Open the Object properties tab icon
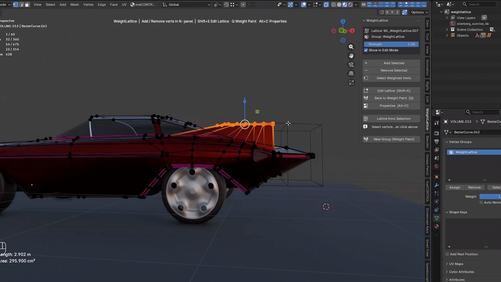Viewport: 501px width, 282px height. 437,177
